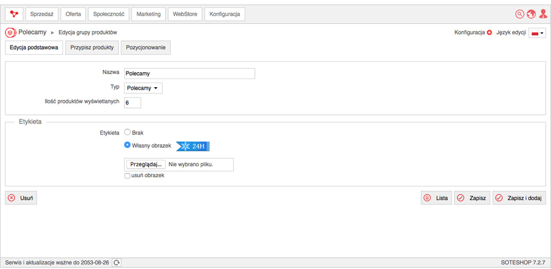Expand the Typ Polecamy dropdown

pyautogui.click(x=143, y=88)
